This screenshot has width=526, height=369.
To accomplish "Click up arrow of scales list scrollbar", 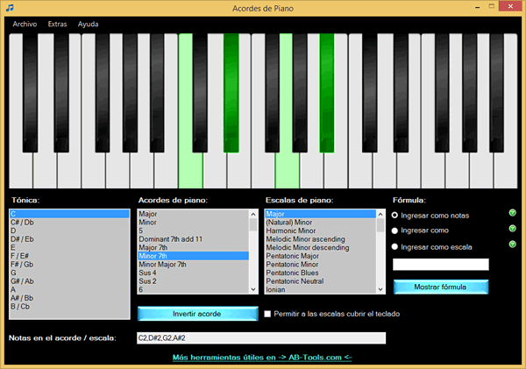I will coord(380,214).
